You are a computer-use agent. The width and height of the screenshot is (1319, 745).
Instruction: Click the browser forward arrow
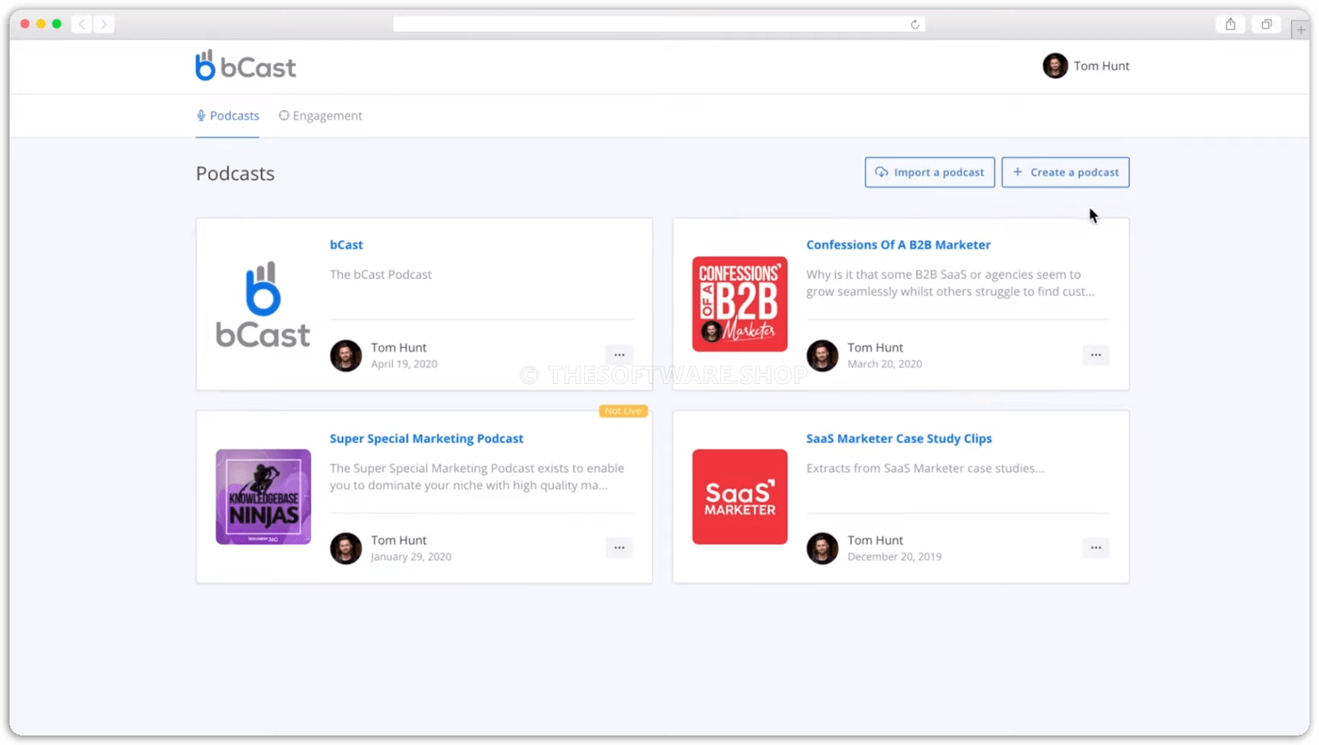104,24
